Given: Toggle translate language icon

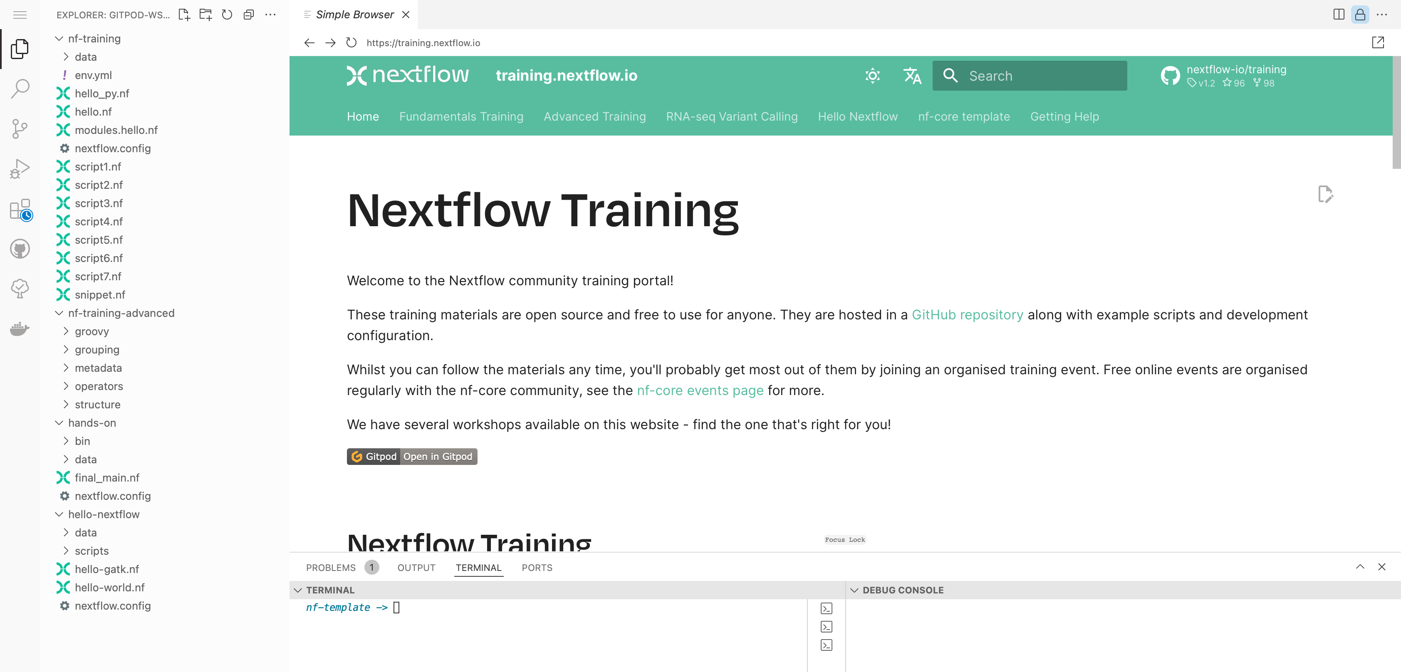Looking at the screenshot, I should (912, 75).
